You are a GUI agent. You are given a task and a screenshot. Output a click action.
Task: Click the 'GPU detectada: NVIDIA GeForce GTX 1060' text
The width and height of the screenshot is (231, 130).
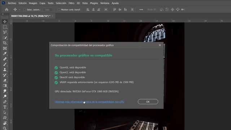tap(87, 91)
